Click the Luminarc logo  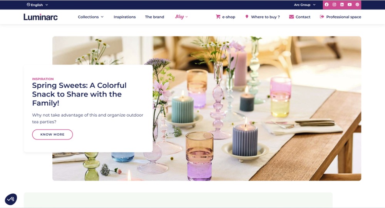tap(40, 17)
